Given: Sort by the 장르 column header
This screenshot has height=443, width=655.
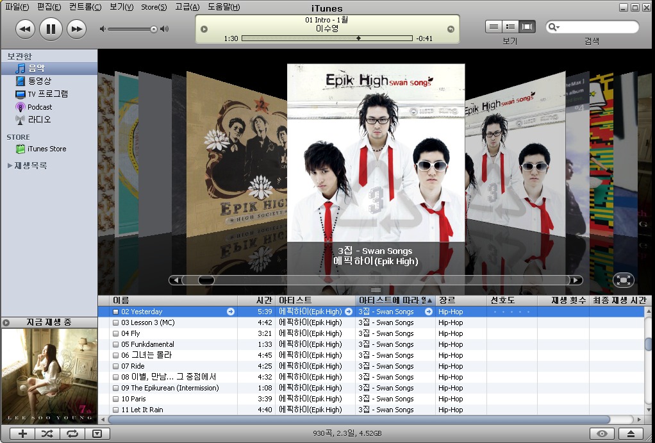Looking at the screenshot, I should pyautogui.click(x=461, y=300).
